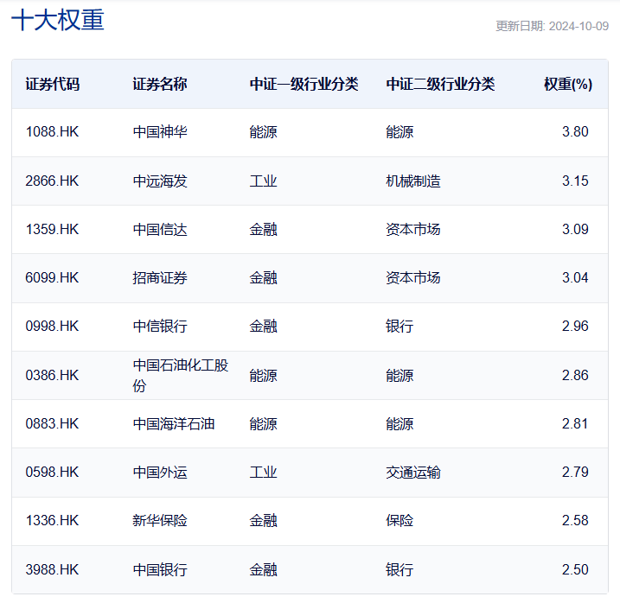Click the 3.80 weight value
Screen dimensions: 620x603
point(575,132)
